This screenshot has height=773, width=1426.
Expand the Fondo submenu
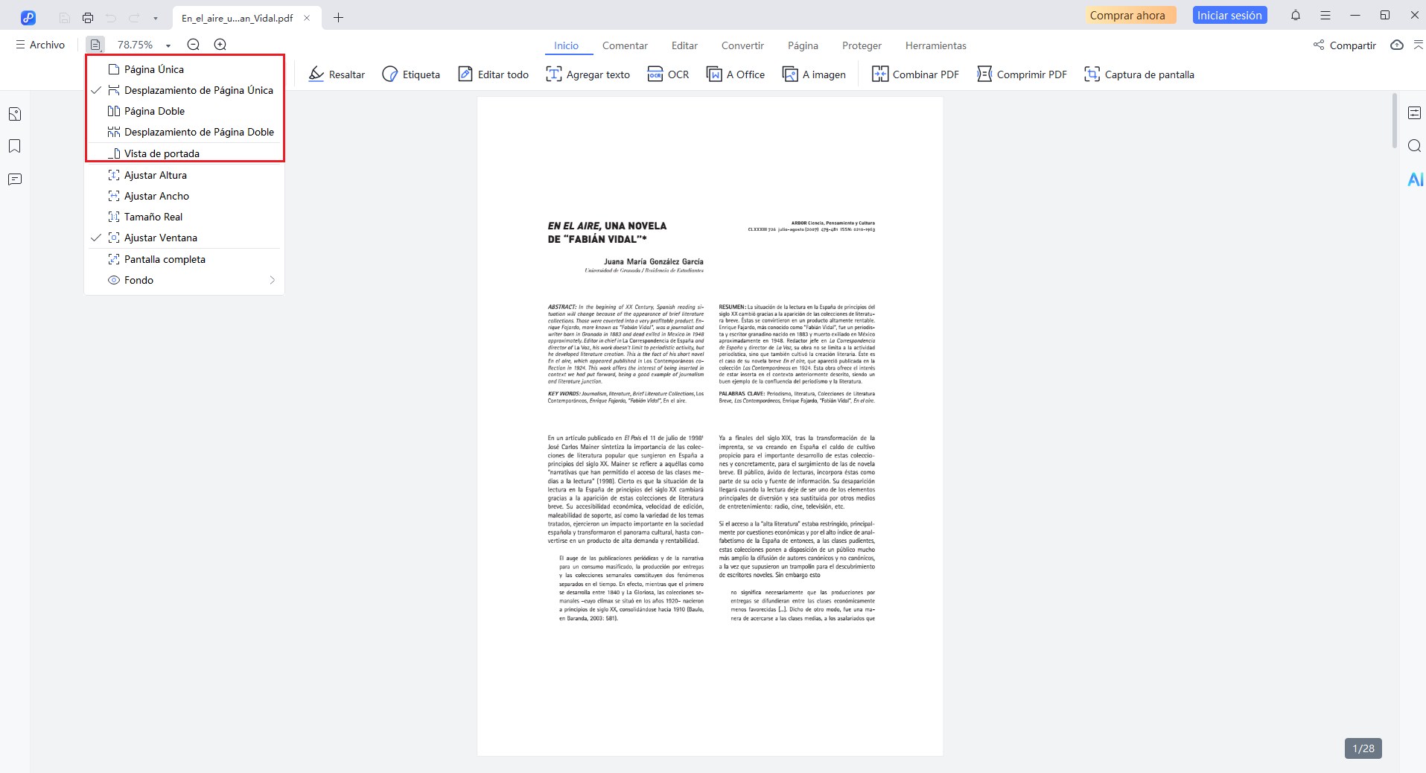point(185,280)
